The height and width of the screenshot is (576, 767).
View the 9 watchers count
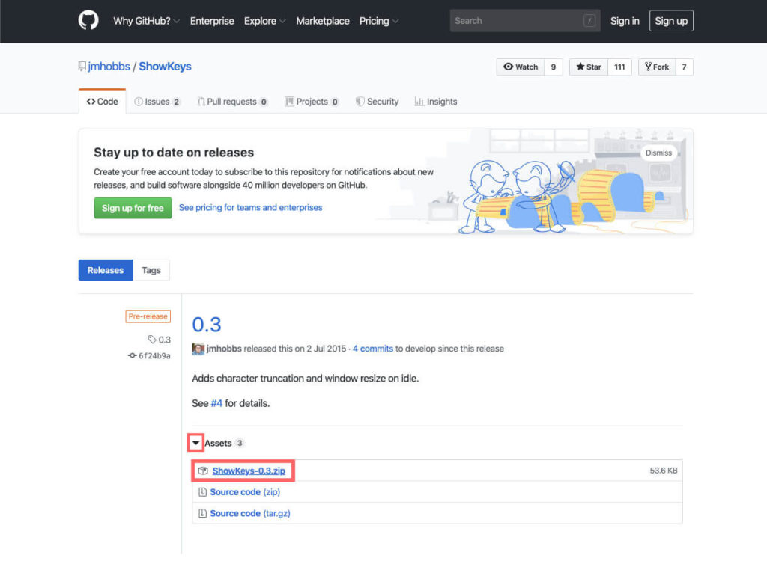pos(554,67)
